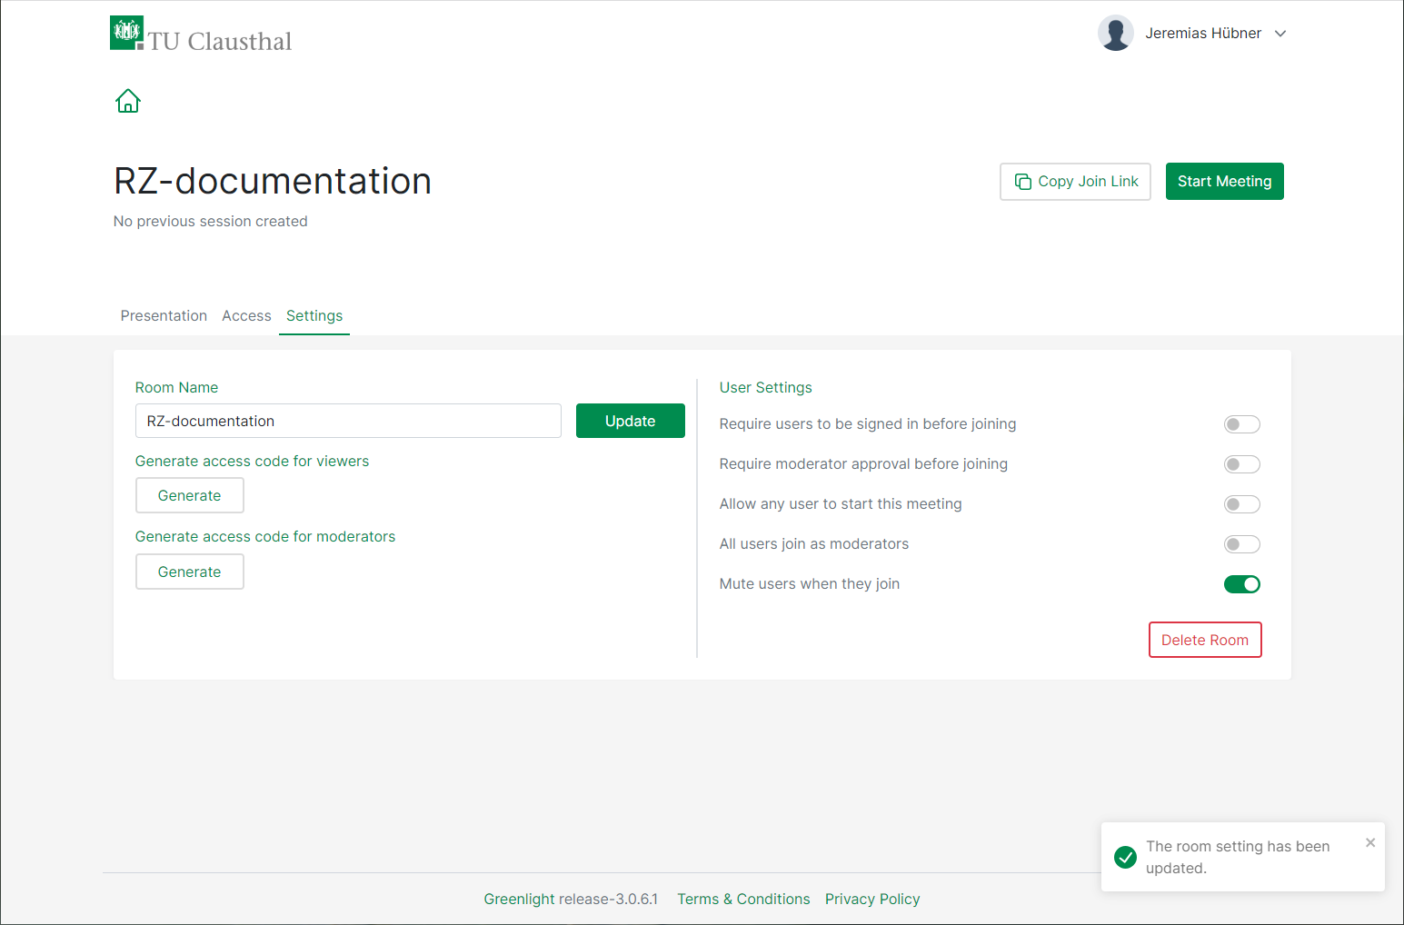Select the Settings tab
Image resolution: width=1404 pixels, height=925 pixels.
(314, 315)
